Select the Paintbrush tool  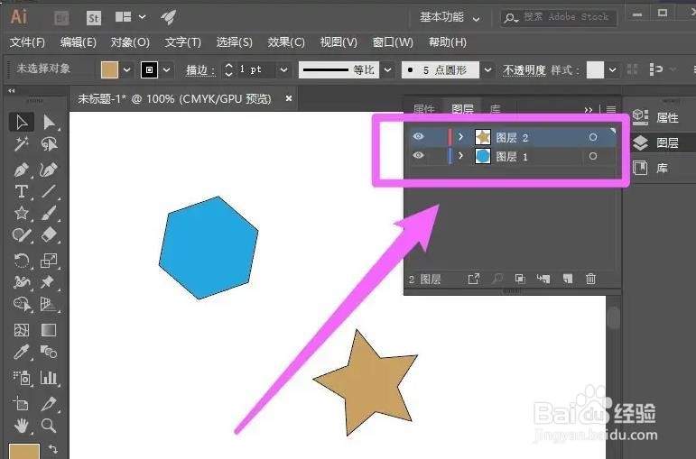(x=49, y=214)
